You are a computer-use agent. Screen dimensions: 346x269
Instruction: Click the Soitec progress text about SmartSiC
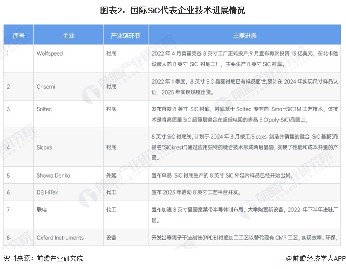pos(245,114)
